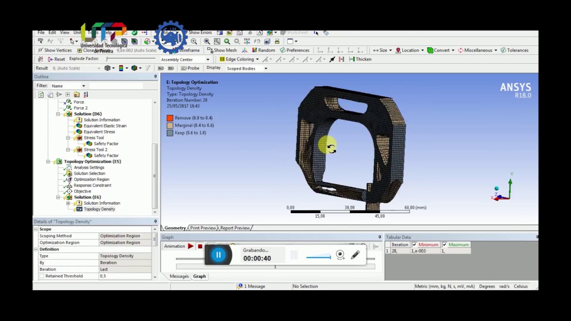Click the webcam icon on recorder
The width and height of the screenshot is (571, 321).
340,255
